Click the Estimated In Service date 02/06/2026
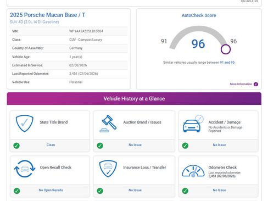The width and height of the screenshot is (268, 201). pyautogui.click(x=78, y=65)
